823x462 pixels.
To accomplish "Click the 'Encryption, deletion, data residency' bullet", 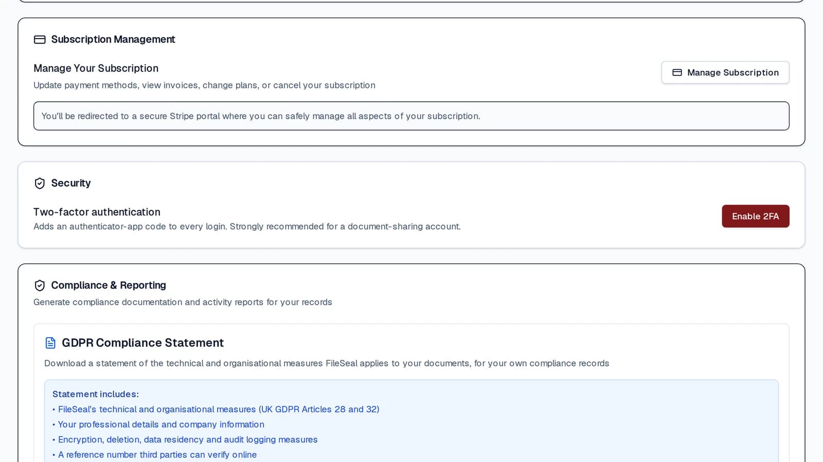I will [185, 440].
